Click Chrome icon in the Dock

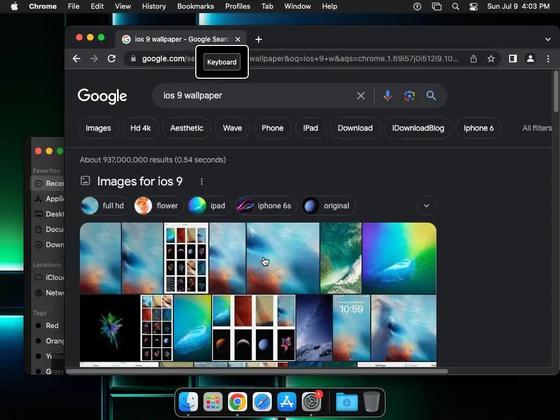(237, 402)
